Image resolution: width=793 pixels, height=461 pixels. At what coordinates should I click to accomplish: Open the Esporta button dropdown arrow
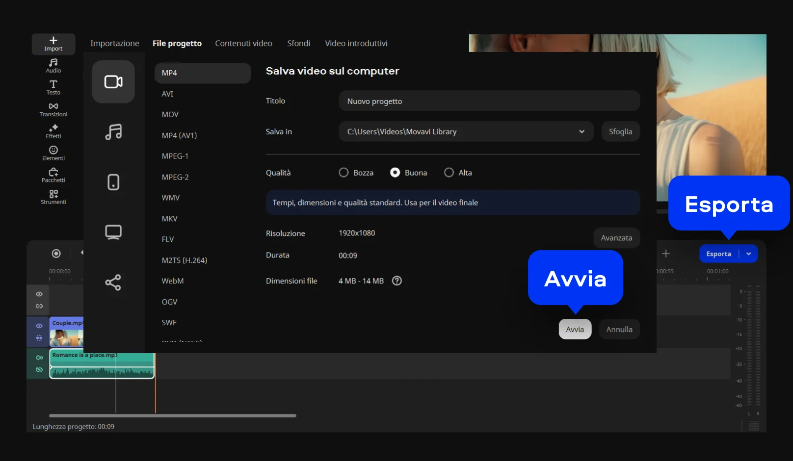pos(749,254)
